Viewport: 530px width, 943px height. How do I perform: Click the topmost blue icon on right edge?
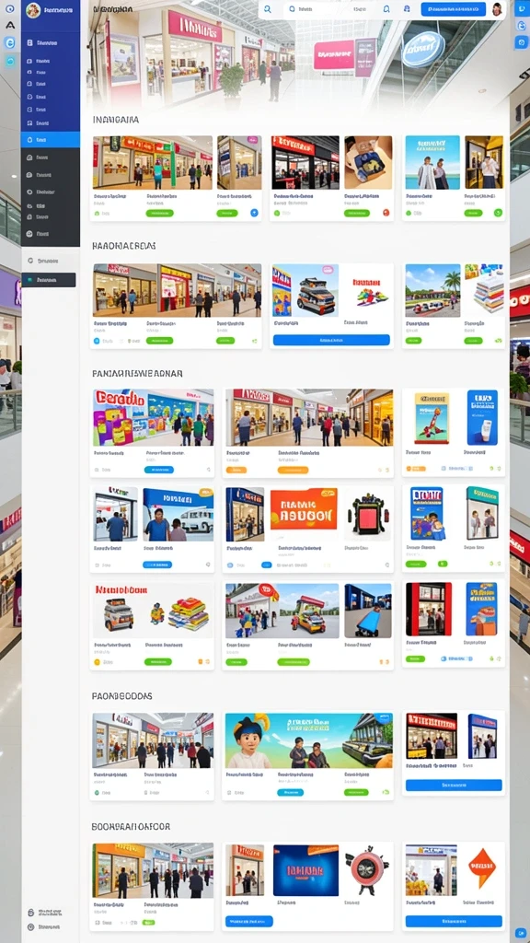pyautogui.click(x=521, y=9)
